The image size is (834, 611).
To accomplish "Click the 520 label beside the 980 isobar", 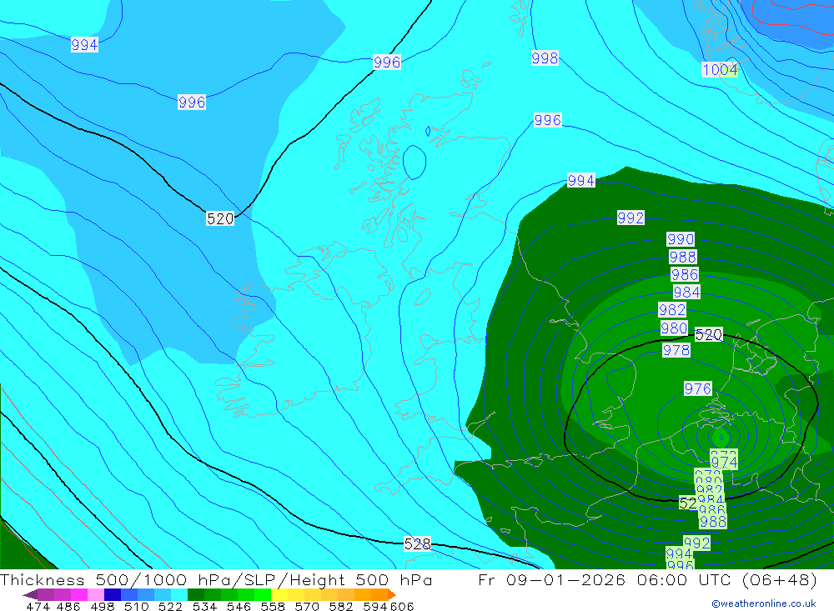I will point(708,334).
